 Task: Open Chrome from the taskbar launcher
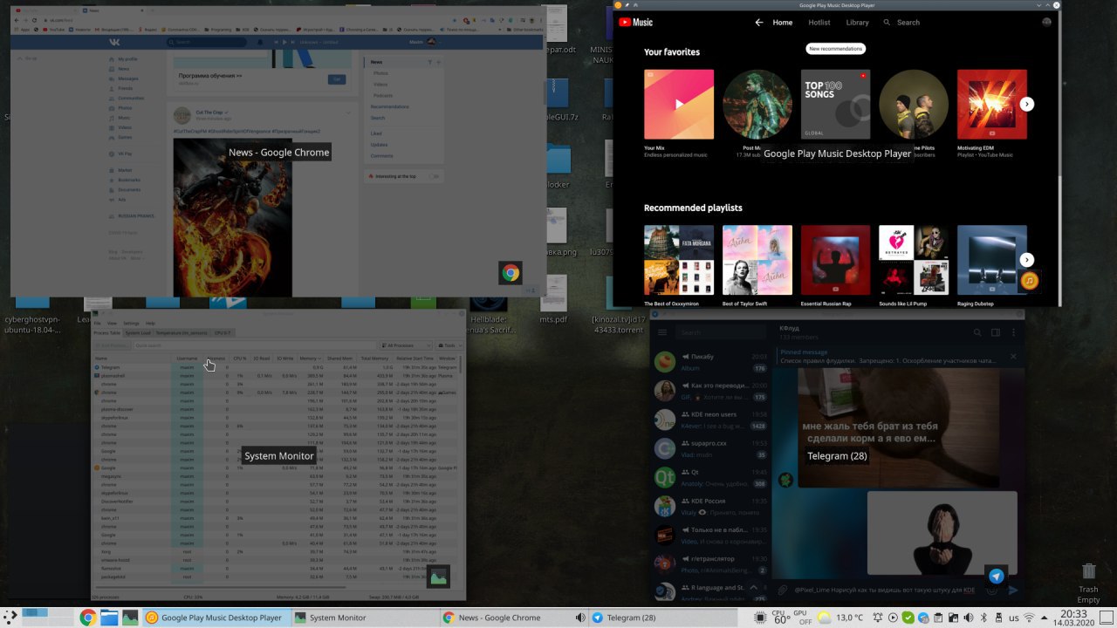(x=87, y=618)
